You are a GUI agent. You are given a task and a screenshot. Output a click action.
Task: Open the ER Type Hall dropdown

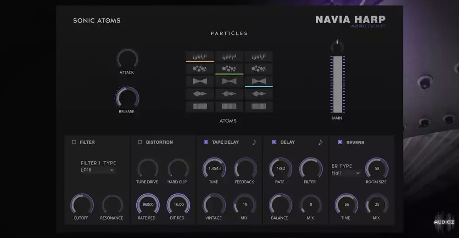(346, 173)
